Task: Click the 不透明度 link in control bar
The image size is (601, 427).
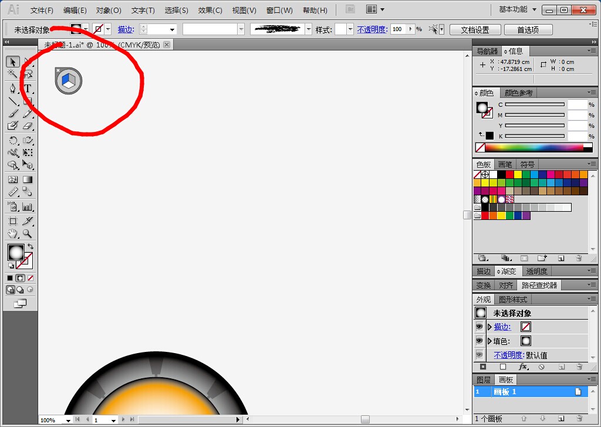Action: [x=372, y=29]
